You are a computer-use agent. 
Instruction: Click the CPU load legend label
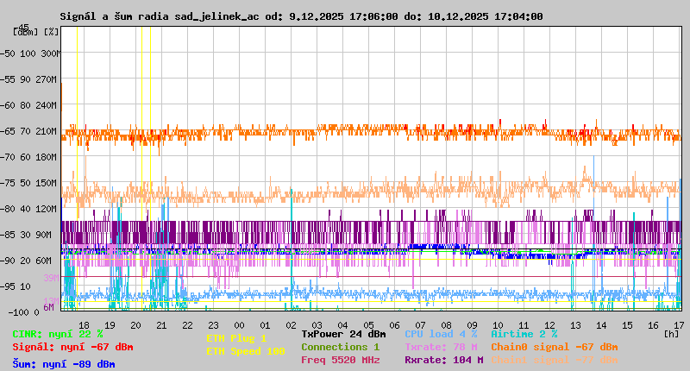click(x=441, y=334)
